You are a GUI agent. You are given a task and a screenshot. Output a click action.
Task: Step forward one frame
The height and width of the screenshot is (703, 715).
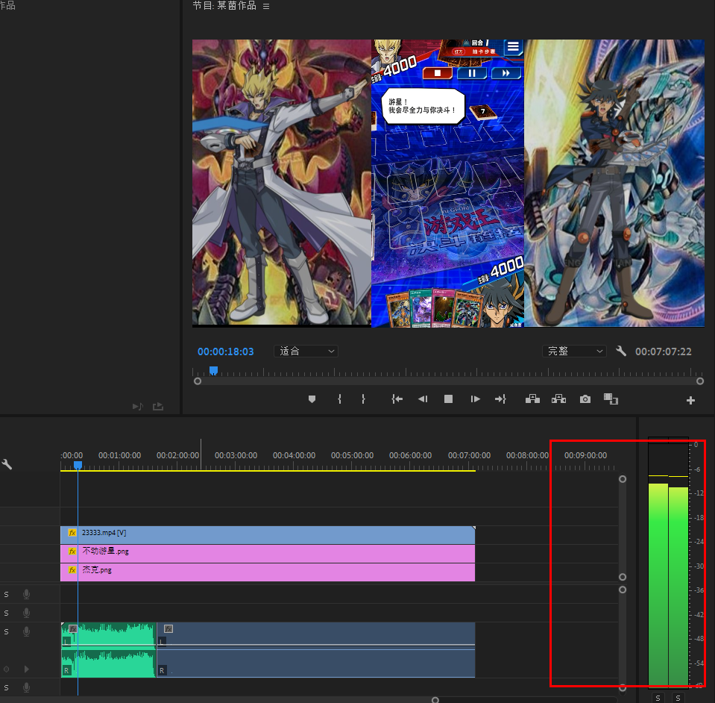tap(475, 399)
